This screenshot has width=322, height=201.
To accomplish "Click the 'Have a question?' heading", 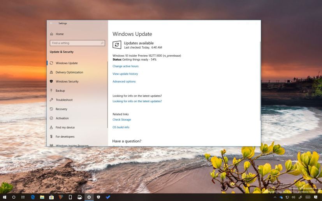I will (x=127, y=141).
